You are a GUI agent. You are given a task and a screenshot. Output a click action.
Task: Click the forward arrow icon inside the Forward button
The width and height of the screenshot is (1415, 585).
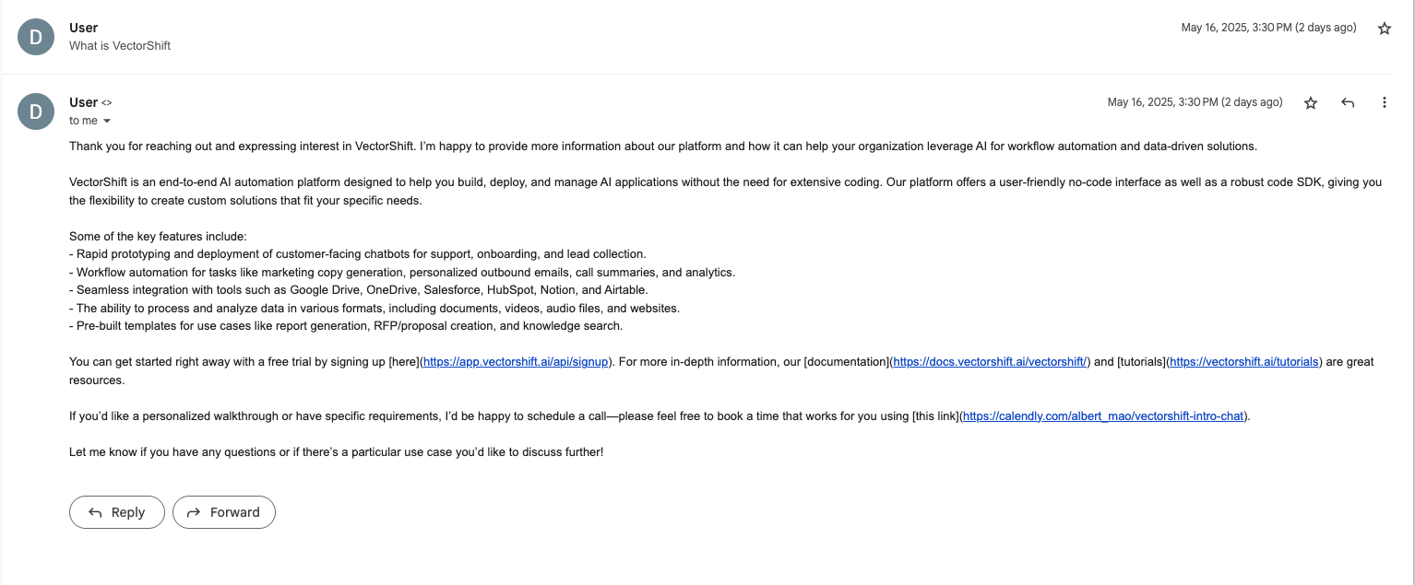[x=194, y=511]
